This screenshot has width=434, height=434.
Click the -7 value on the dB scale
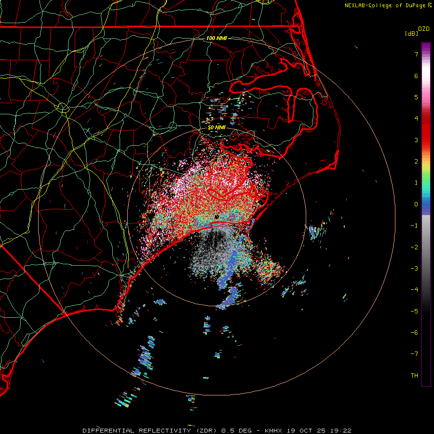(414, 354)
